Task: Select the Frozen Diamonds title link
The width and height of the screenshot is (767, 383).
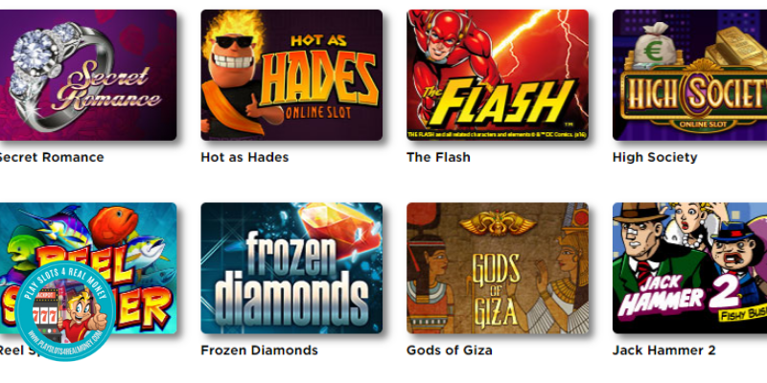Action: pos(259,350)
